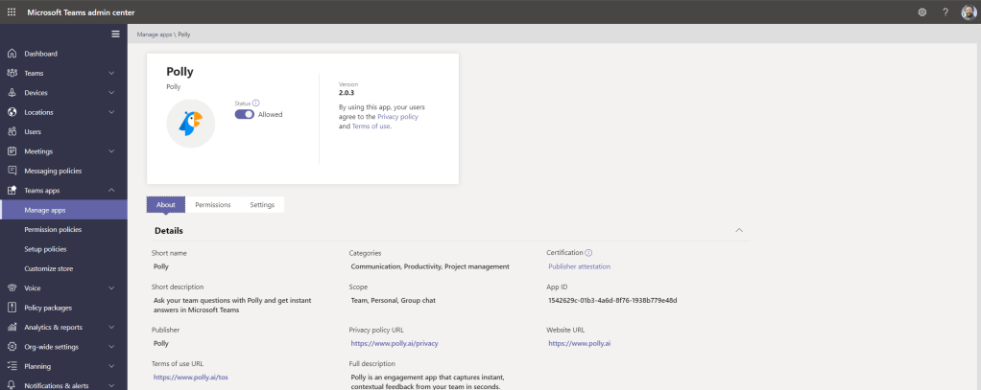981x390 pixels.
Task: Expand the Teams navigation section
Action: point(111,73)
